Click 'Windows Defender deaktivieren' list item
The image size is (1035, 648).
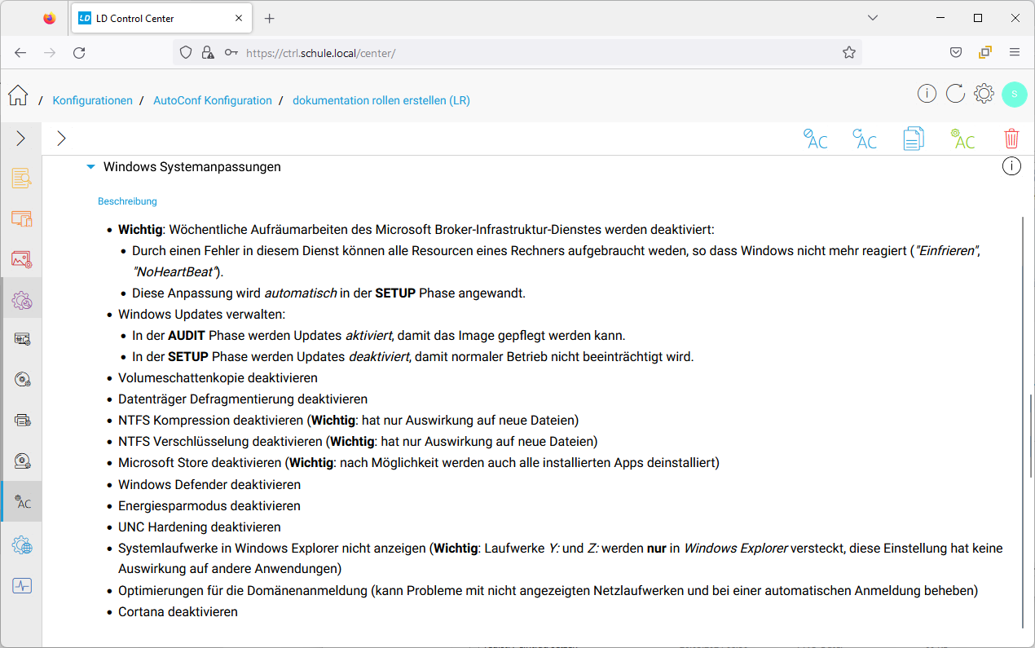coord(209,484)
